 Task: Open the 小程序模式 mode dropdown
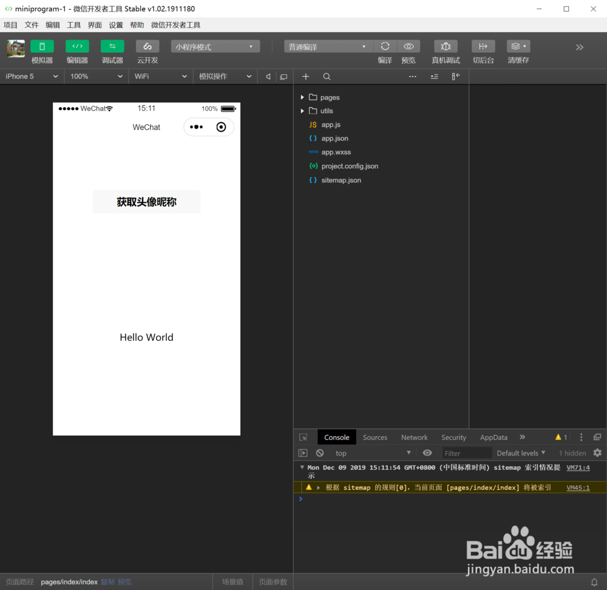click(215, 47)
